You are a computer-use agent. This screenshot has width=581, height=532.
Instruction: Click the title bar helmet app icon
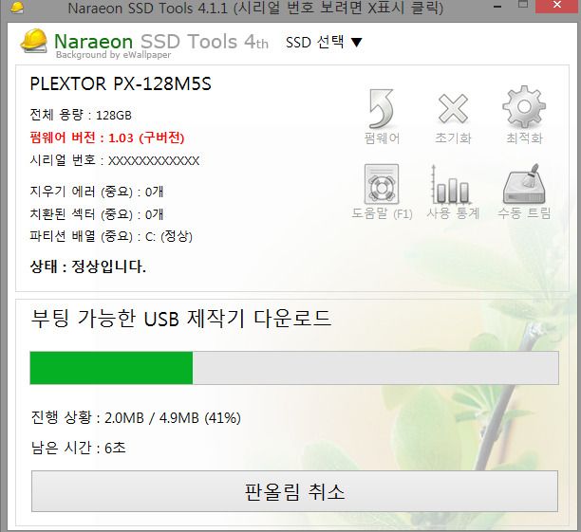point(17,8)
